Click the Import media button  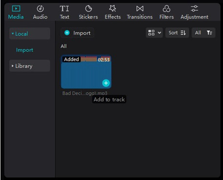pyautogui.click(x=78, y=33)
